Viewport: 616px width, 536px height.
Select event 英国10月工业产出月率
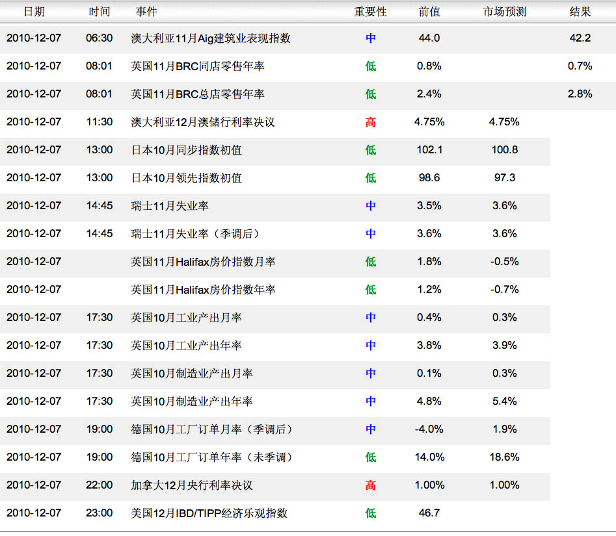point(186,318)
